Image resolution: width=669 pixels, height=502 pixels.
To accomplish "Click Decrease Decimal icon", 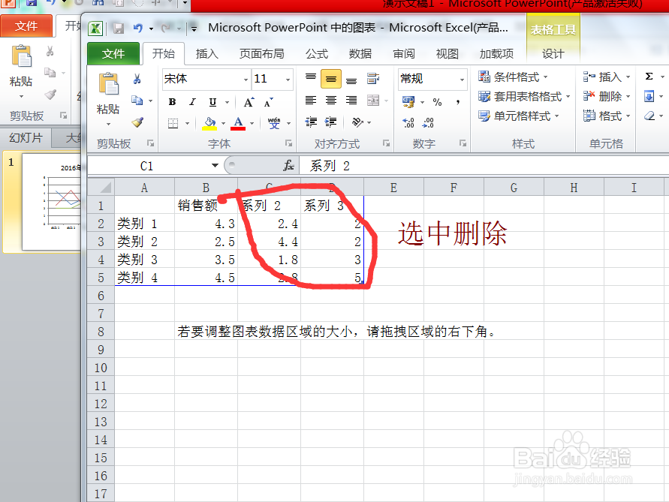I will coord(428,123).
